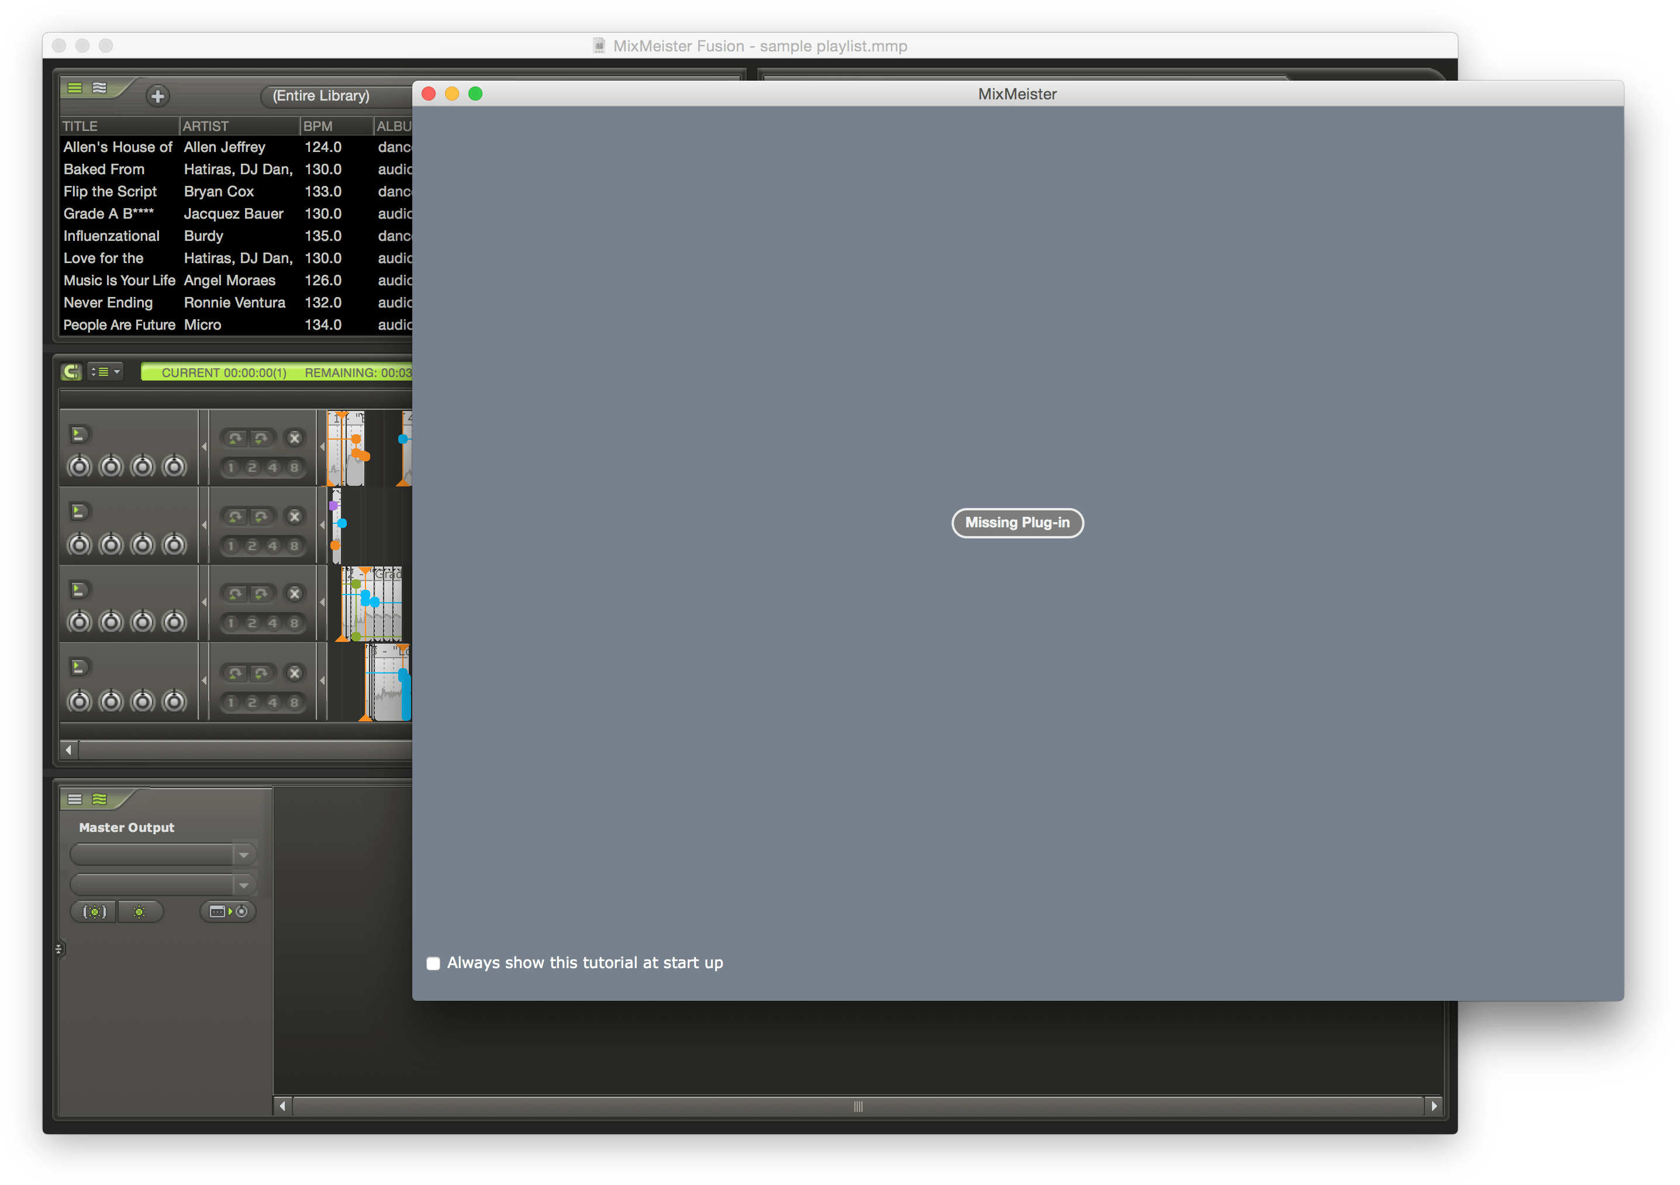Collapse loop section arrow on third track

pos(322,602)
